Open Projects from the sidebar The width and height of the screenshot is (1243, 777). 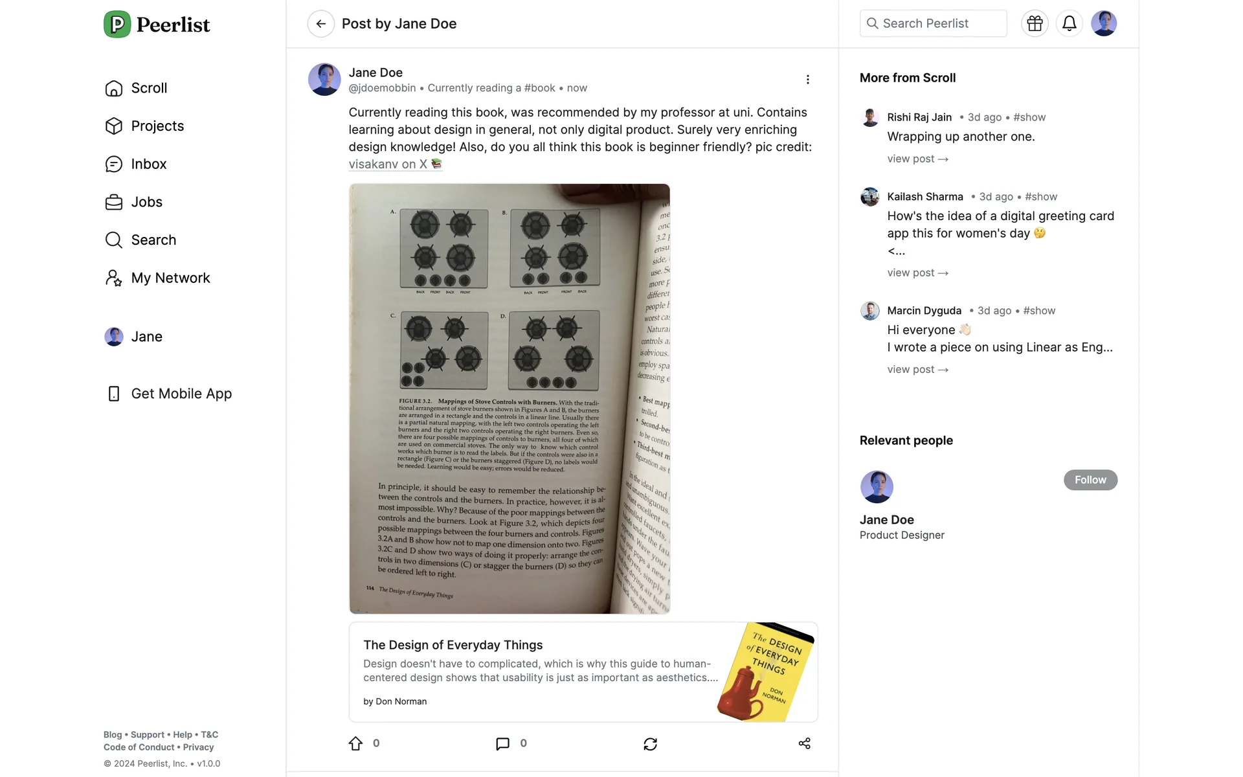point(157,126)
